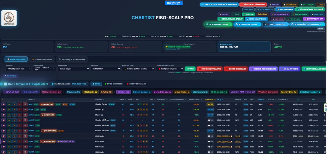Image resolution: width=327 pixels, height=154 pixels.
Task: Open the Puan Filtresi button
Action: (11, 76)
